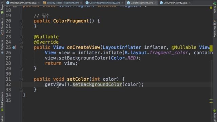Click fold end marker on line 21

pyautogui.click(x=21, y=26)
